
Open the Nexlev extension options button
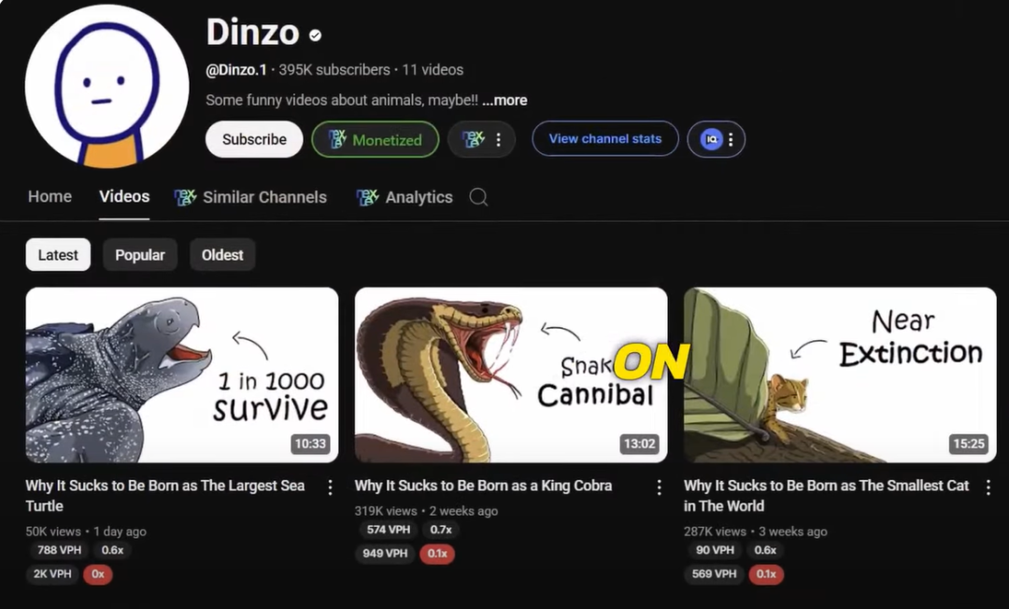pos(481,139)
